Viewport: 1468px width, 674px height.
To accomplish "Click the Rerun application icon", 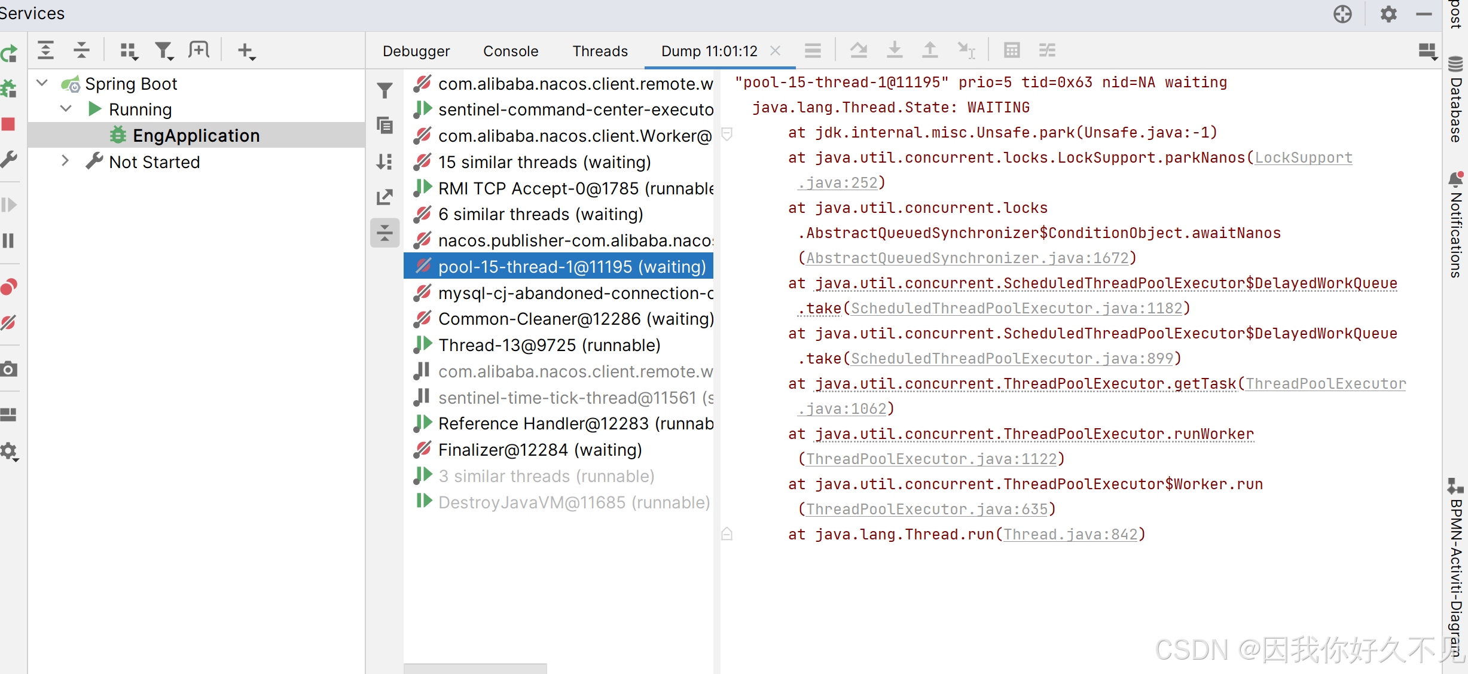I will click(x=8, y=54).
